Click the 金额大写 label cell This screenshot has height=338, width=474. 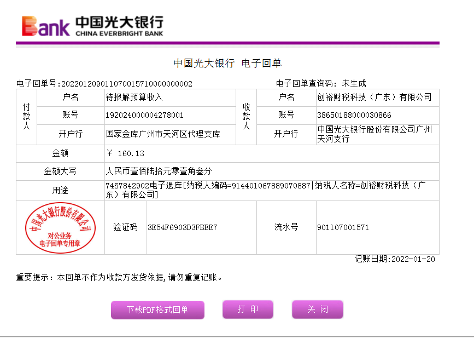click(x=61, y=171)
